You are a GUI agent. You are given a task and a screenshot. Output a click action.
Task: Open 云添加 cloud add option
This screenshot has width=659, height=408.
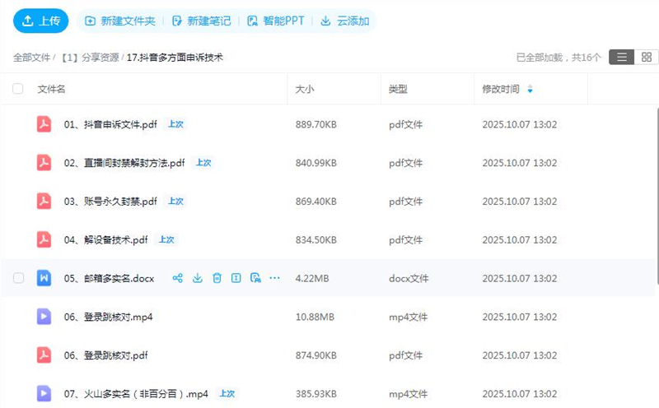(x=344, y=21)
